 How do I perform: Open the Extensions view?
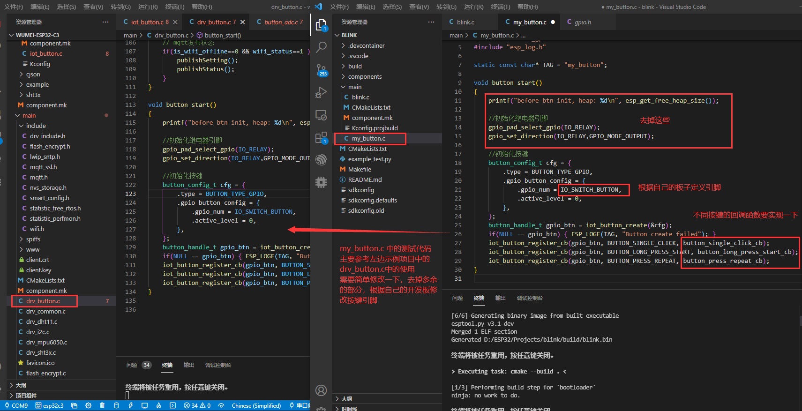point(321,137)
